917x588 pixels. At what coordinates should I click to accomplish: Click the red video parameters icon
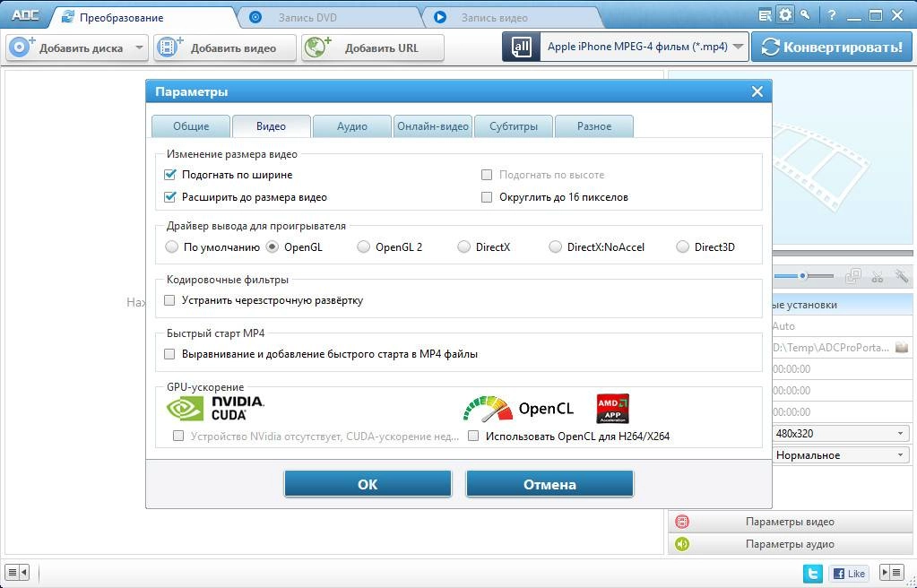(x=682, y=522)
